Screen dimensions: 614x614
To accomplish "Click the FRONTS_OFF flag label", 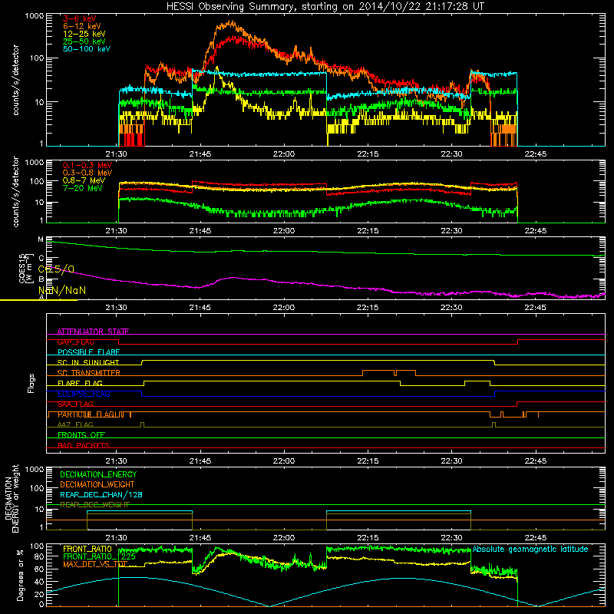I will tap(81, 435).
